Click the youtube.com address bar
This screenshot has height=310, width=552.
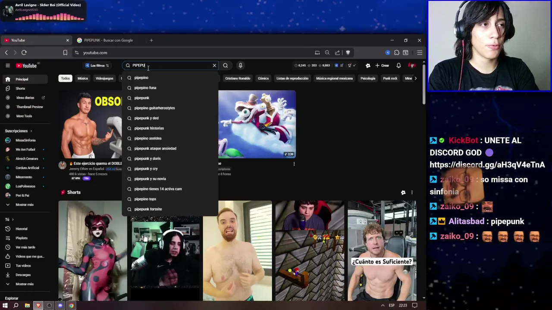194,53
